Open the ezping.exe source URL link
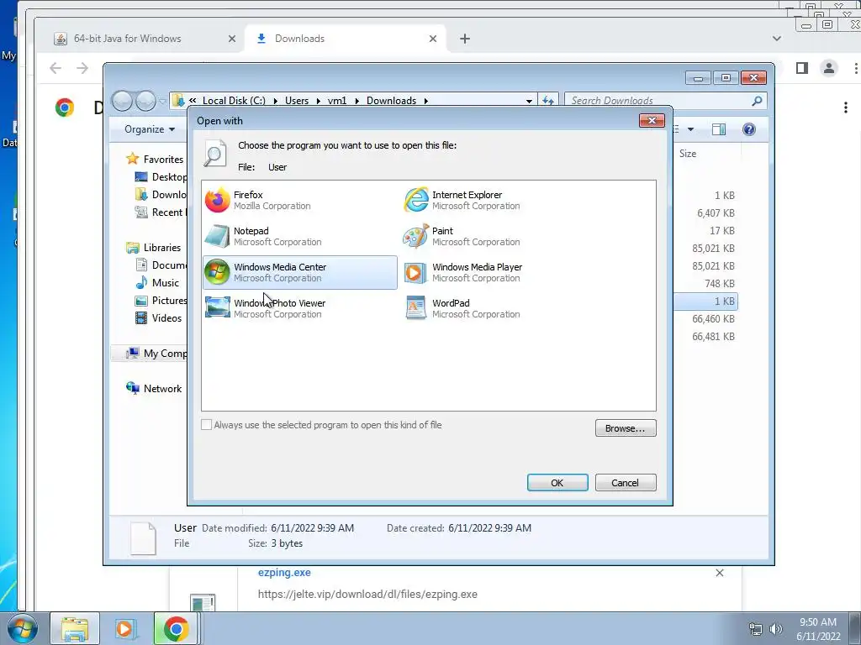 367,594
